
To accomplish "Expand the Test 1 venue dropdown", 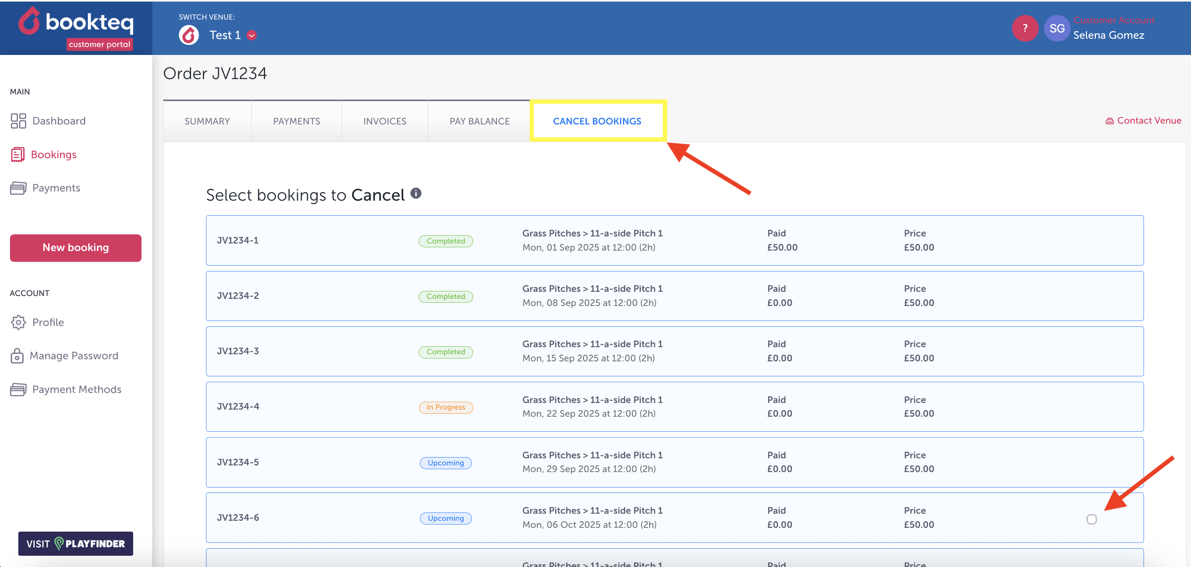I will 251,36.
